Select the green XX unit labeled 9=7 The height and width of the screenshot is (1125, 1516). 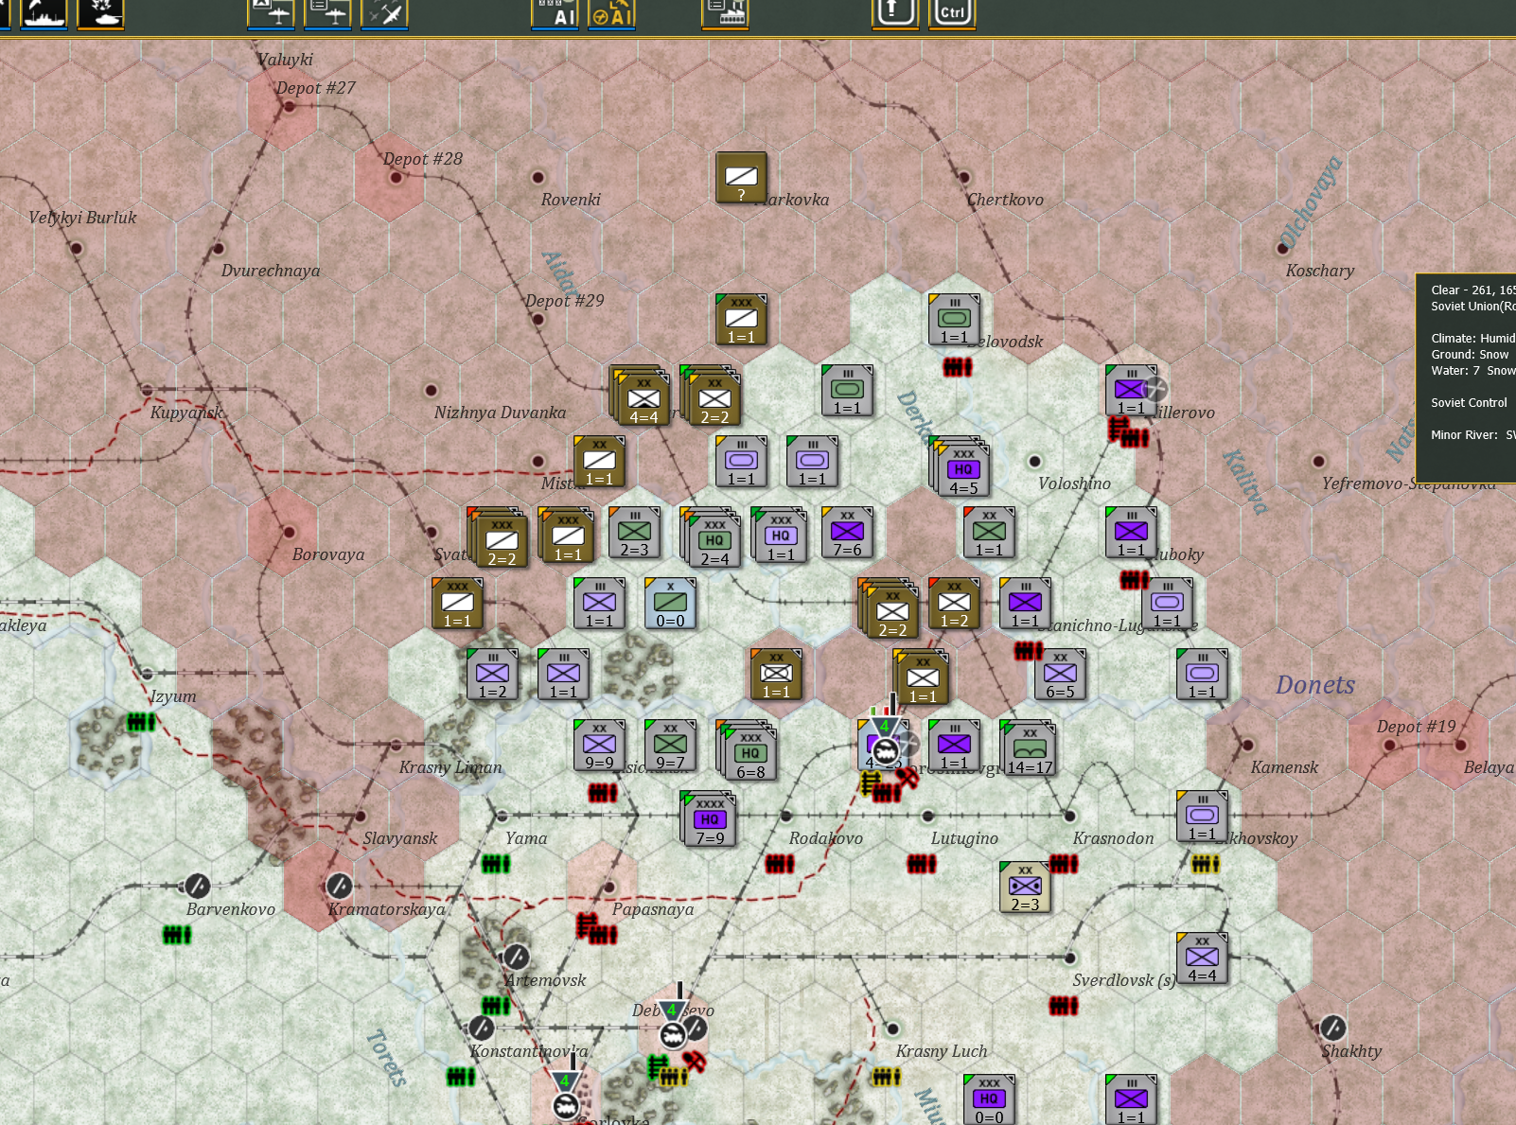pyautogui.click(x=670, y=745)
